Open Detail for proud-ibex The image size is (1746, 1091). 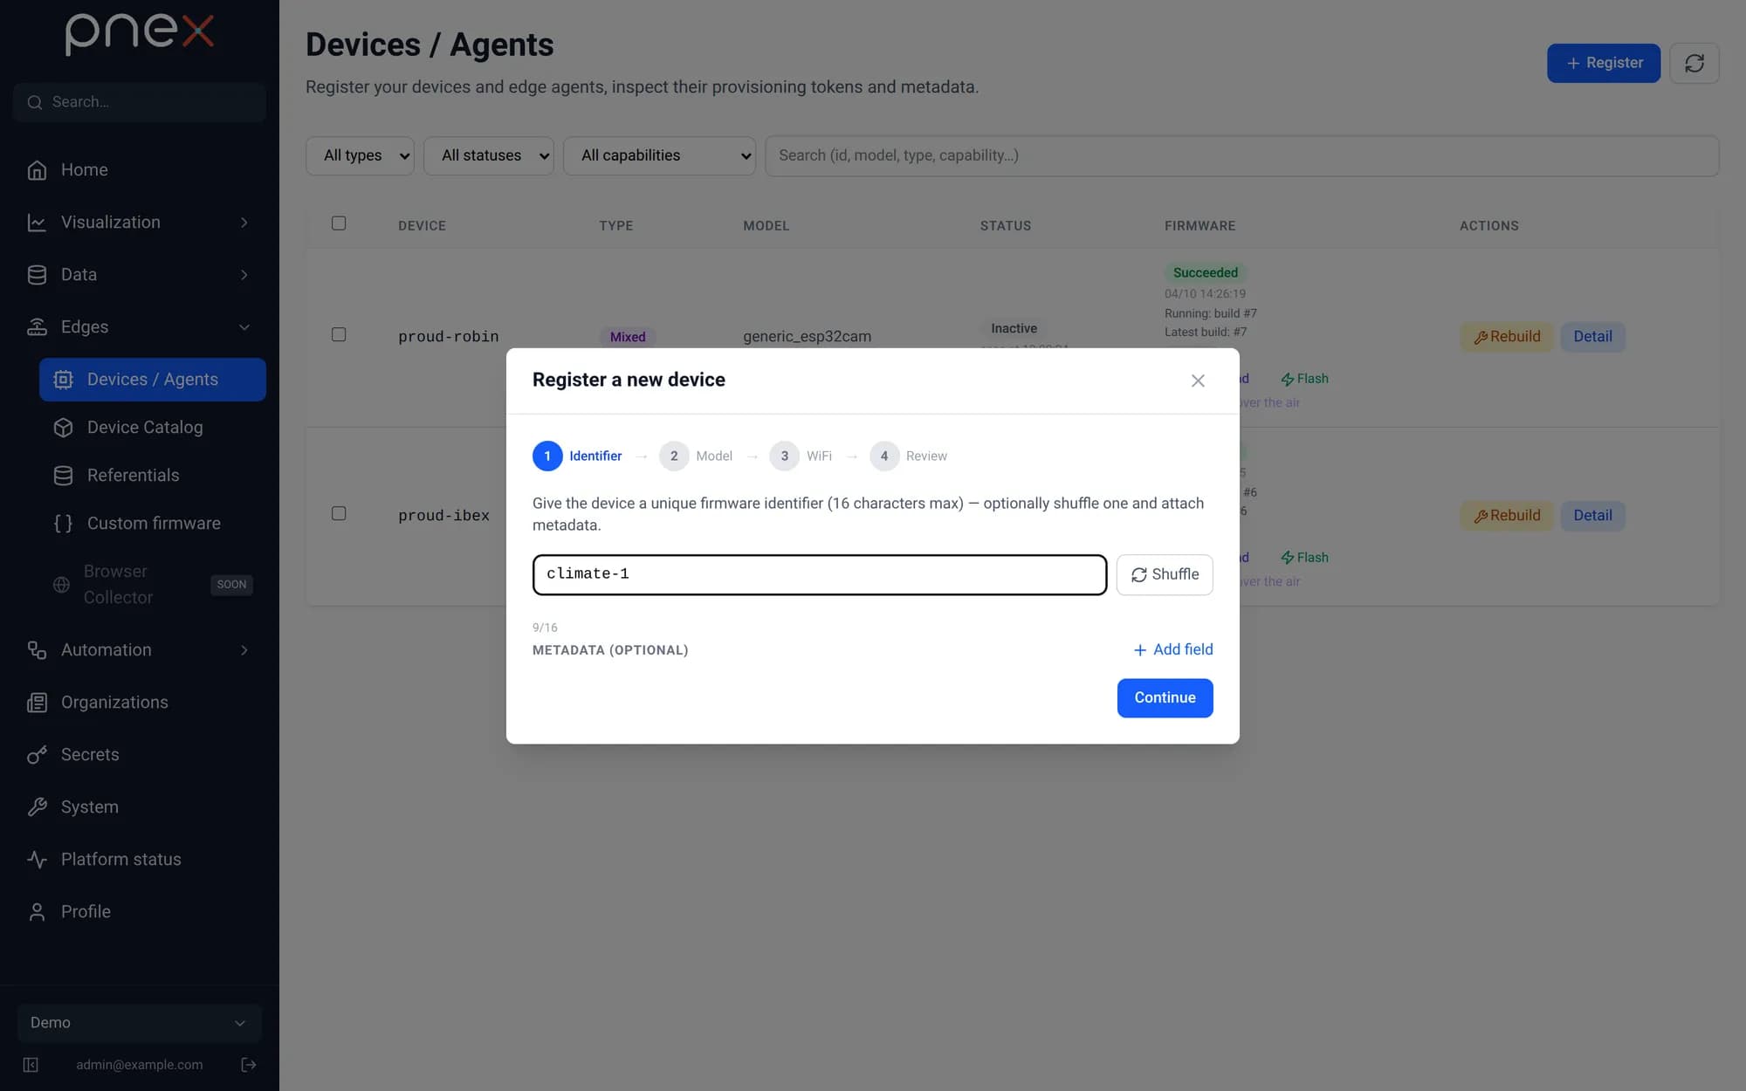pos(1592,516)
